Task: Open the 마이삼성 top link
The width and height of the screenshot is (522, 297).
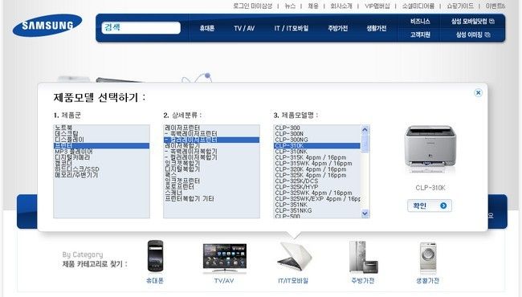Action: pos(261,6)
